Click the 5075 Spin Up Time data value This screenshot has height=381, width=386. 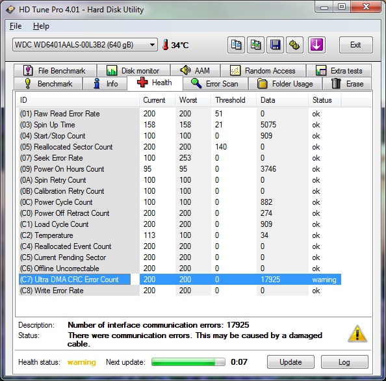click(x=268, y=125)
